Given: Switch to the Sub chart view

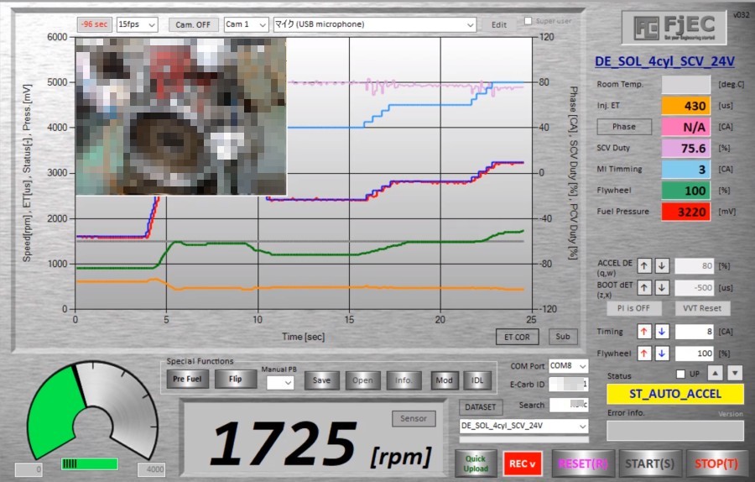Looking at the screenshot, I should (x=563, y=337).
